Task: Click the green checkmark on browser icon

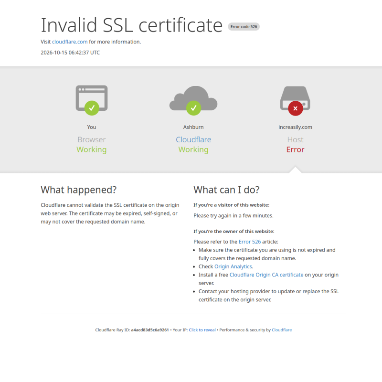Action: pos(92,108)
